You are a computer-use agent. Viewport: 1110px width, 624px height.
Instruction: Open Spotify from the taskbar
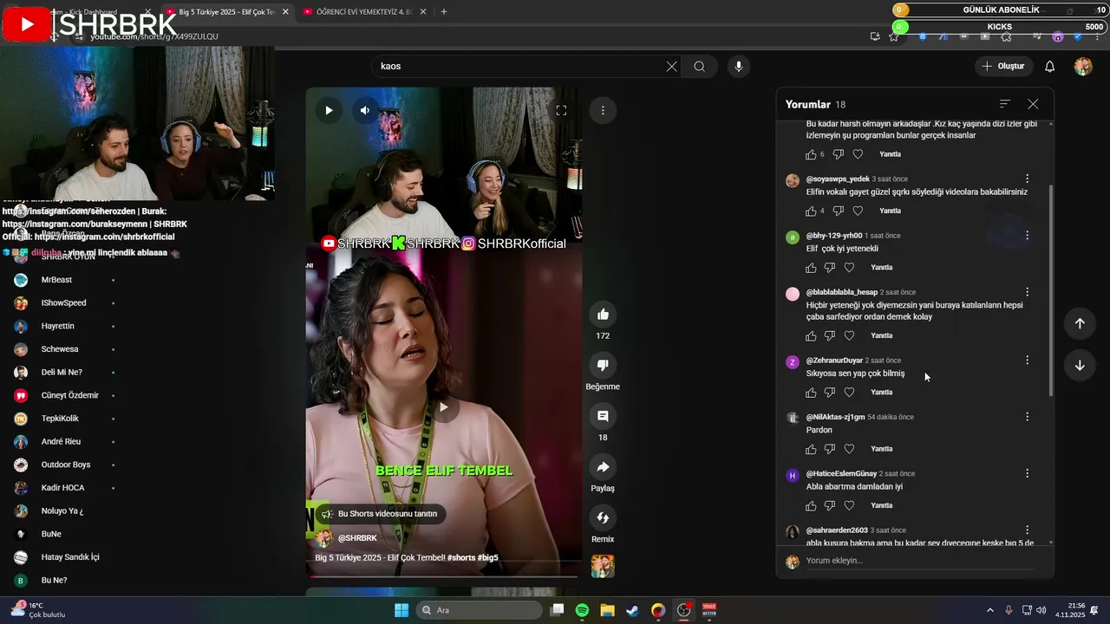tap(582, 610)
